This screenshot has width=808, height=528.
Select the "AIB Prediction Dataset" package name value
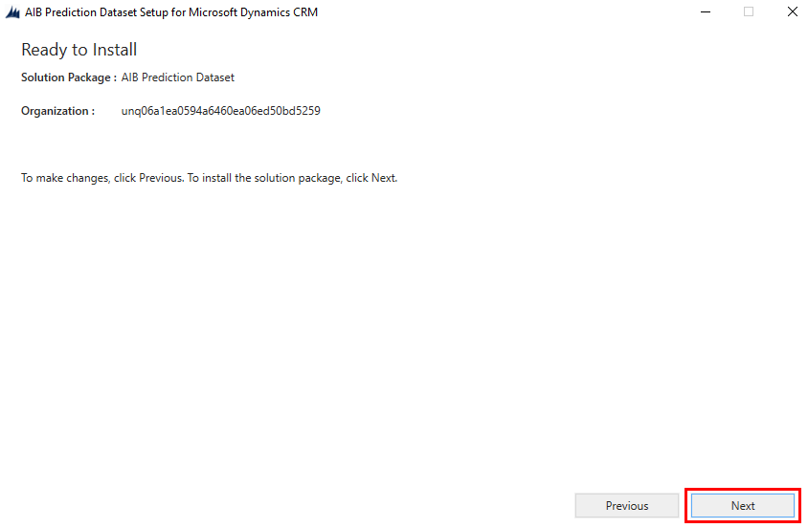click(x=177, y=77)
